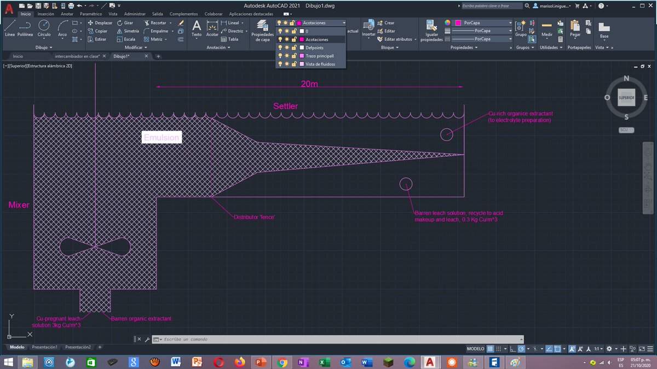The image size is (657, 369).
Task: Open the Lineal dimension dropdown arrow
Action: tap(244, 23)
